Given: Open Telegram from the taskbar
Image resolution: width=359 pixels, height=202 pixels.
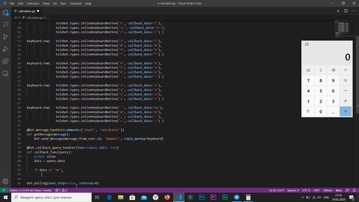Looking at the screenshot, I should 237,197.
